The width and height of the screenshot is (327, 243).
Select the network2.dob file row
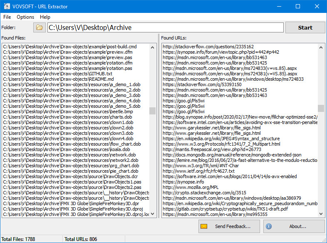[x=76, y=160]
